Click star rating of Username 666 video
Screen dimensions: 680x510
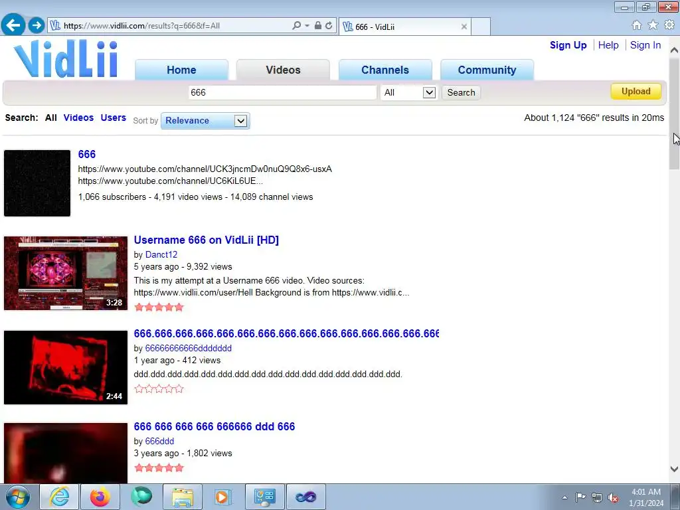[x=159, y=307]
